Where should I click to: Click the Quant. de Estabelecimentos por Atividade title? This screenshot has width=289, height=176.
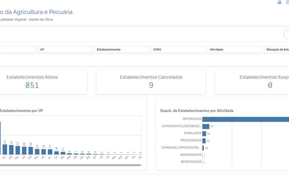pyautogui.click(x=197, y=110)
